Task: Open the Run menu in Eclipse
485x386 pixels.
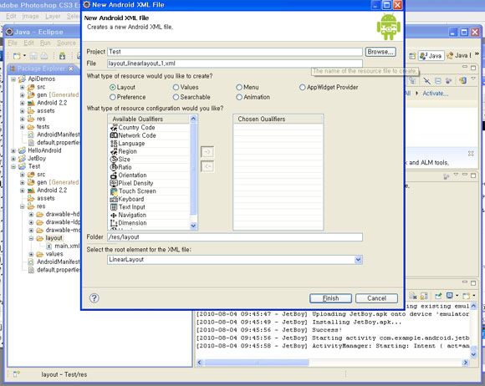Action: pyautogui.click(x=45, y=43)
